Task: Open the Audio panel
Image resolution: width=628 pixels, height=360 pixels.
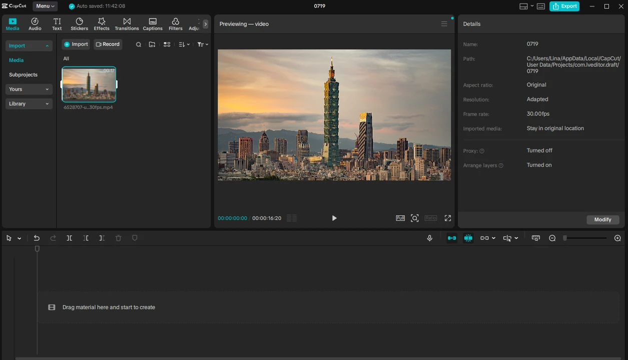Action: (35, 24)
